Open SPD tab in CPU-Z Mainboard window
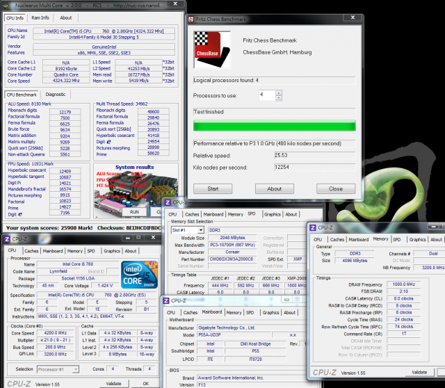The width and height of the screenshot is (445, 388). [250, 312]
